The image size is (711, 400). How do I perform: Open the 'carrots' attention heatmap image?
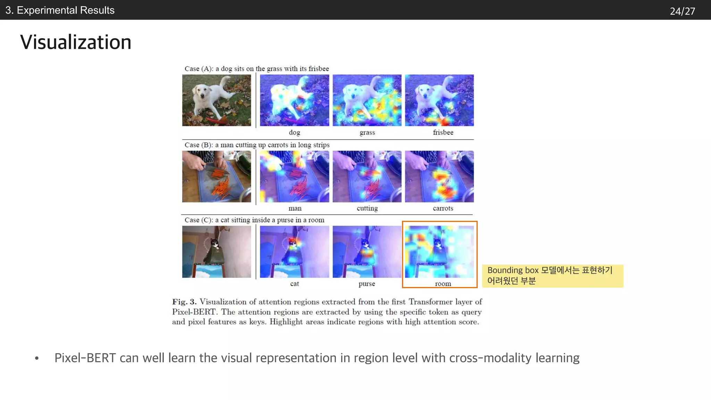click(439, 176)
